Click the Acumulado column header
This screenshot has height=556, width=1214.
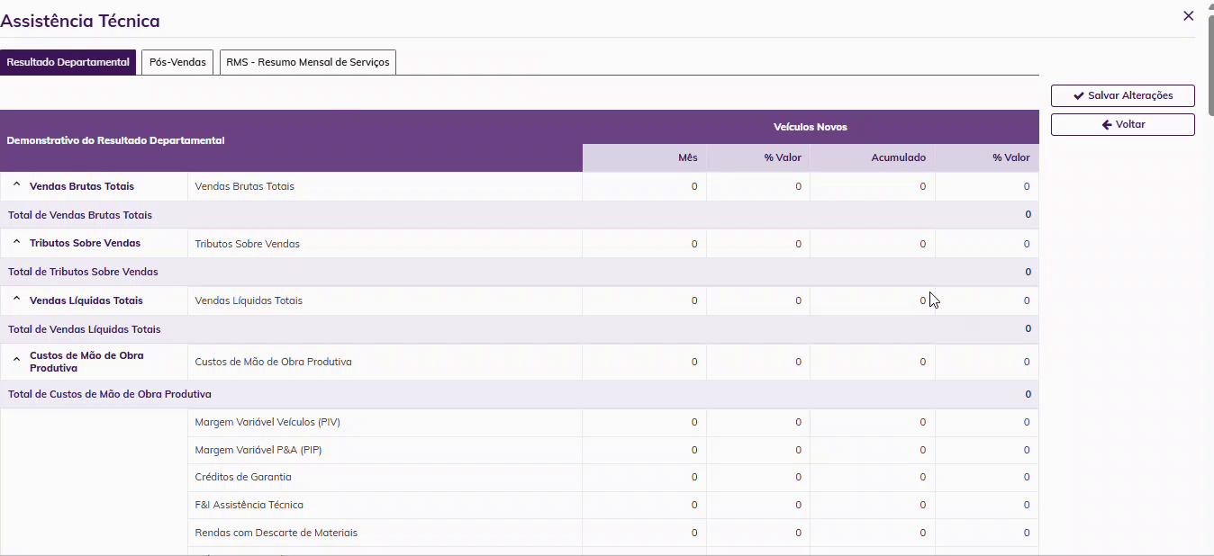[x=873, y=157]
